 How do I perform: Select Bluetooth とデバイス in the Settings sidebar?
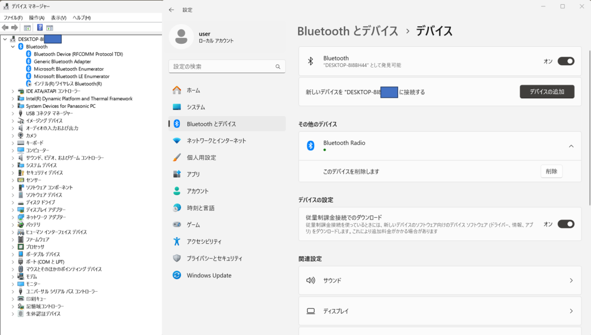click(227, 124)
